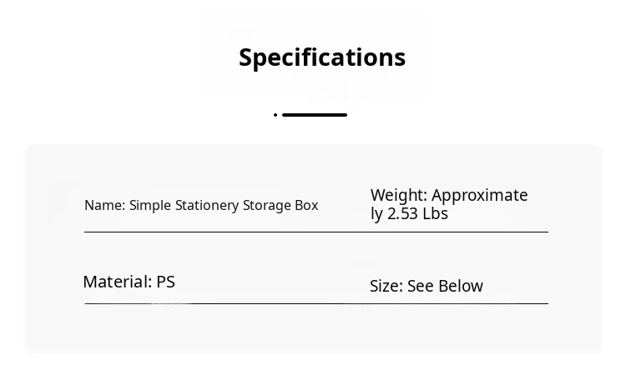
Task: Click the word "Below" in the size row
Action: [x=461, y=287]
